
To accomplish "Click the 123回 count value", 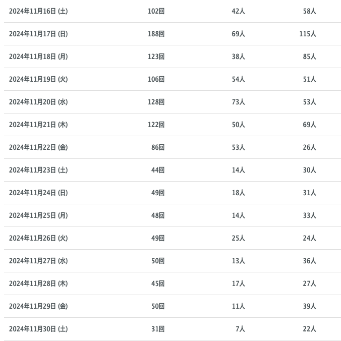I will tap(156, 56).
